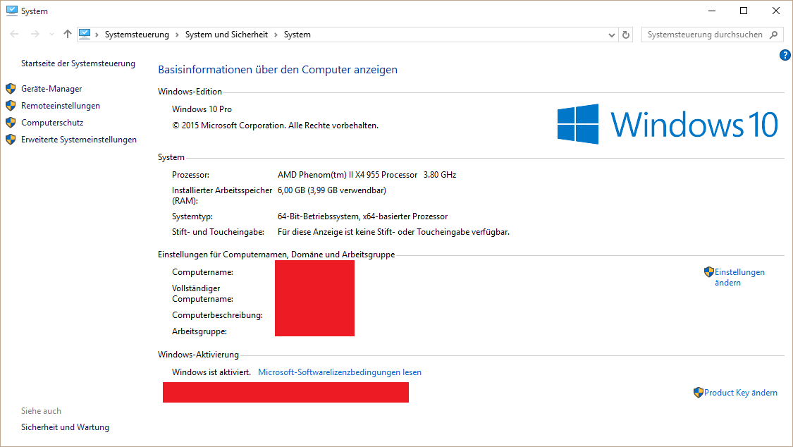Expand chevron after System und Sicherheit
The height and width of the screenshot is (447, 793).
tap(276, 35)
